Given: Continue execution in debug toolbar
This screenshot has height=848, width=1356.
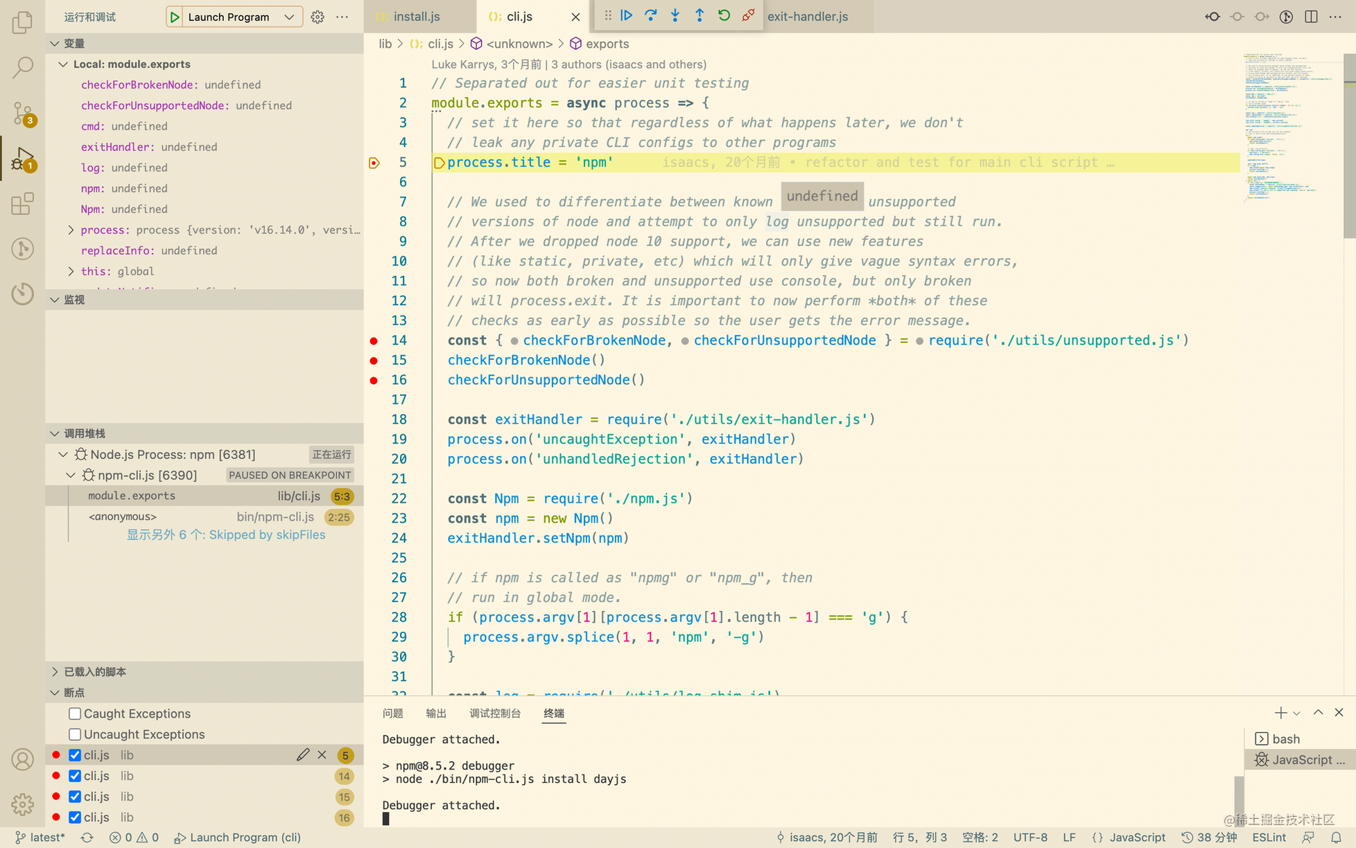Looking at the screenshot, I should pyautogui.click(x=627, y=15).
